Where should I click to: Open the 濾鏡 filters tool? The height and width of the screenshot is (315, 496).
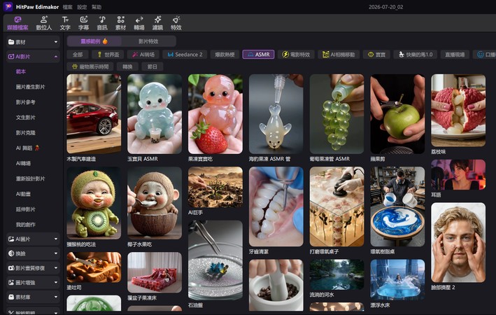[x=157, y=23]
